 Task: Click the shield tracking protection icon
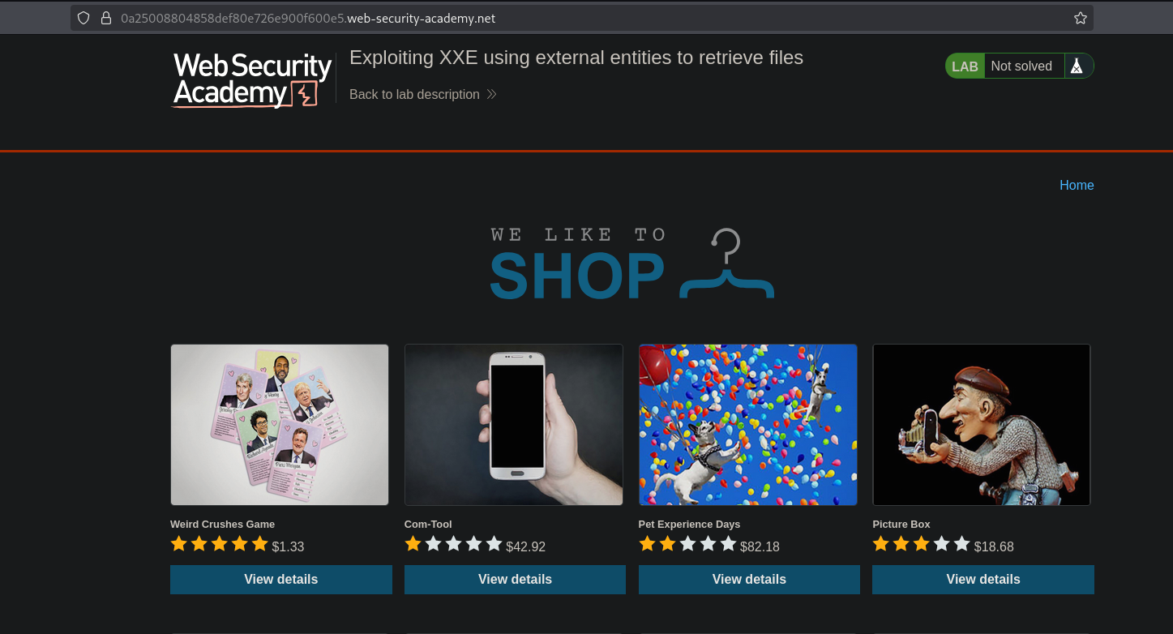(x=83, y=18)
